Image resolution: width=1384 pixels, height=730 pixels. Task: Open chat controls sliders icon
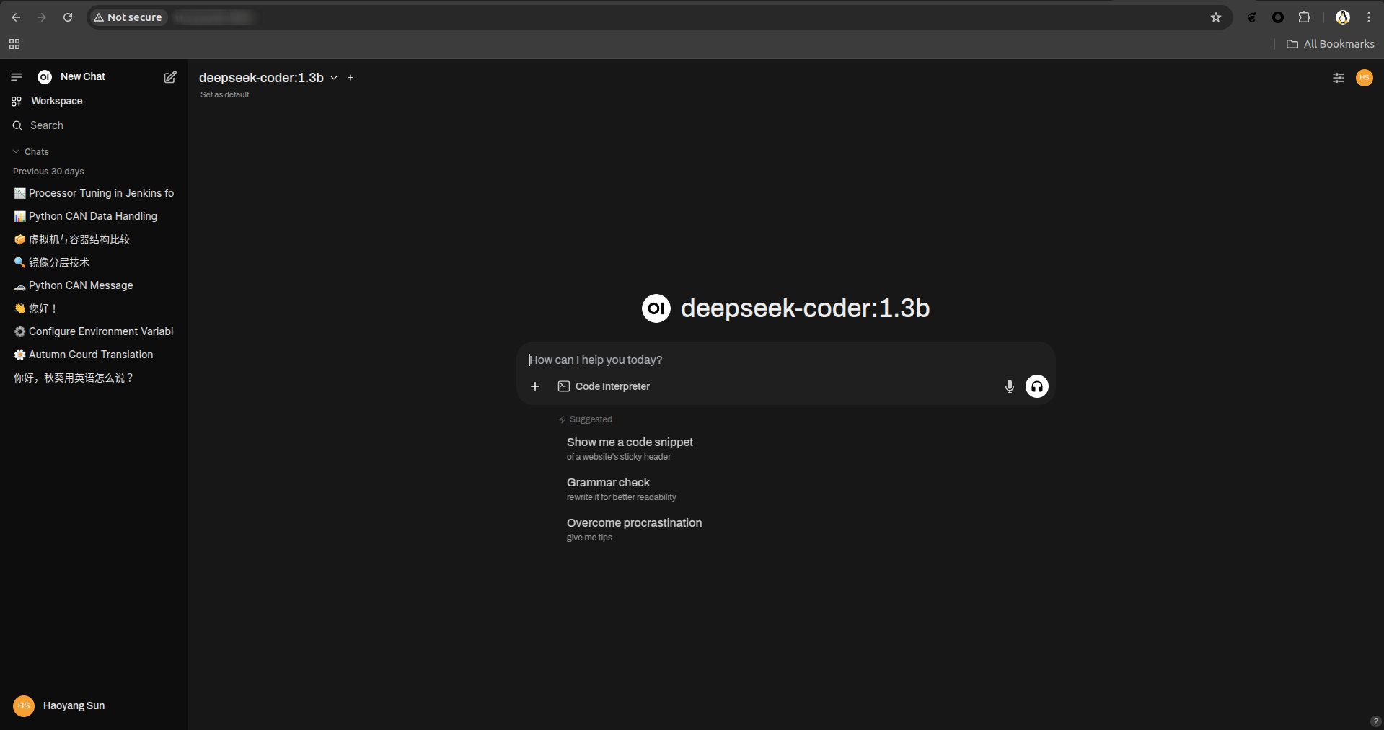1338,78
